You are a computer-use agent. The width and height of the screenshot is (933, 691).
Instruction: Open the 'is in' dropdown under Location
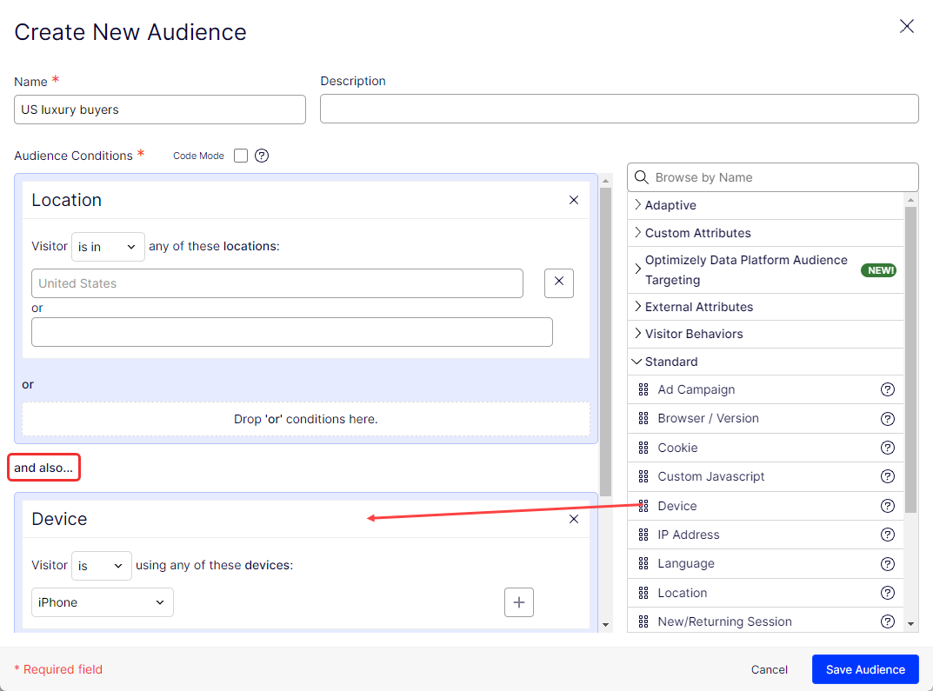108,247
